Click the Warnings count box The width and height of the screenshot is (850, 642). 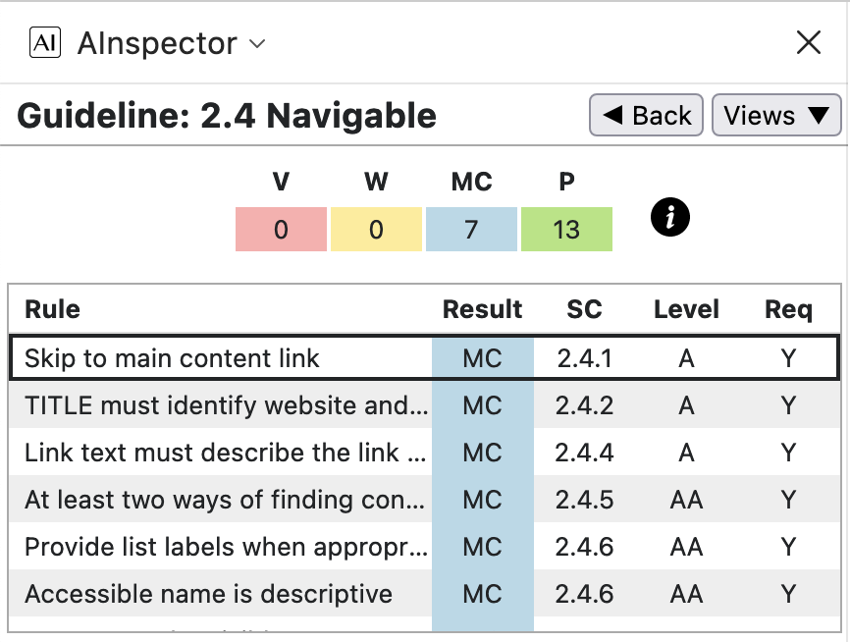click(376, 230)
